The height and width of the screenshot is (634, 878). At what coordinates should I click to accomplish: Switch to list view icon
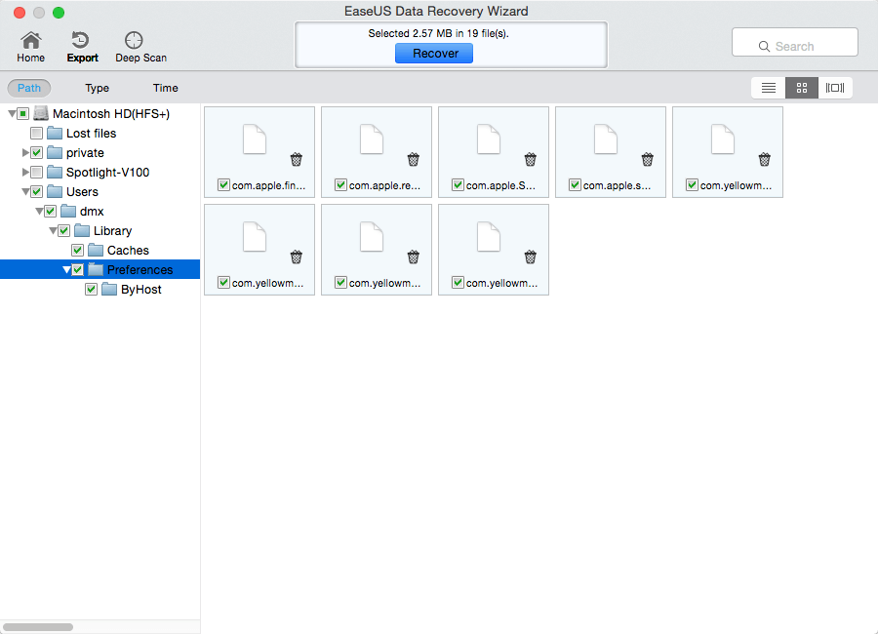[769, 88]
